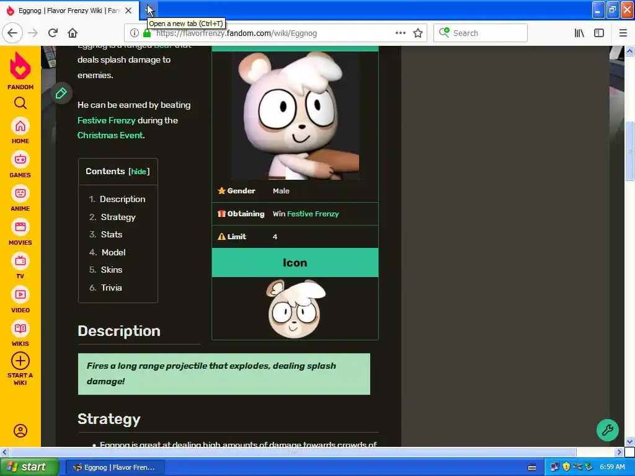
Task: Click the URL address bar text
Action: coord(236,33)
